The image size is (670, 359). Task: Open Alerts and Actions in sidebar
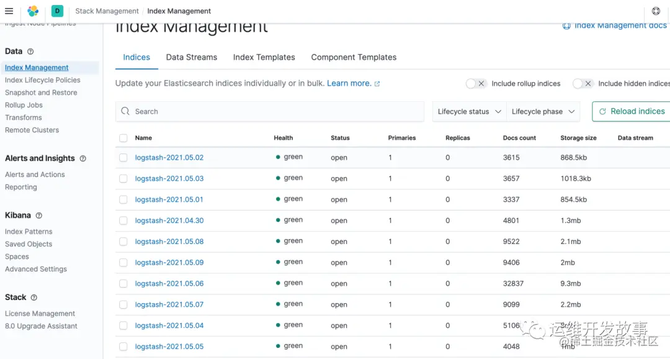pyautogui.click(x=35, y=175)
